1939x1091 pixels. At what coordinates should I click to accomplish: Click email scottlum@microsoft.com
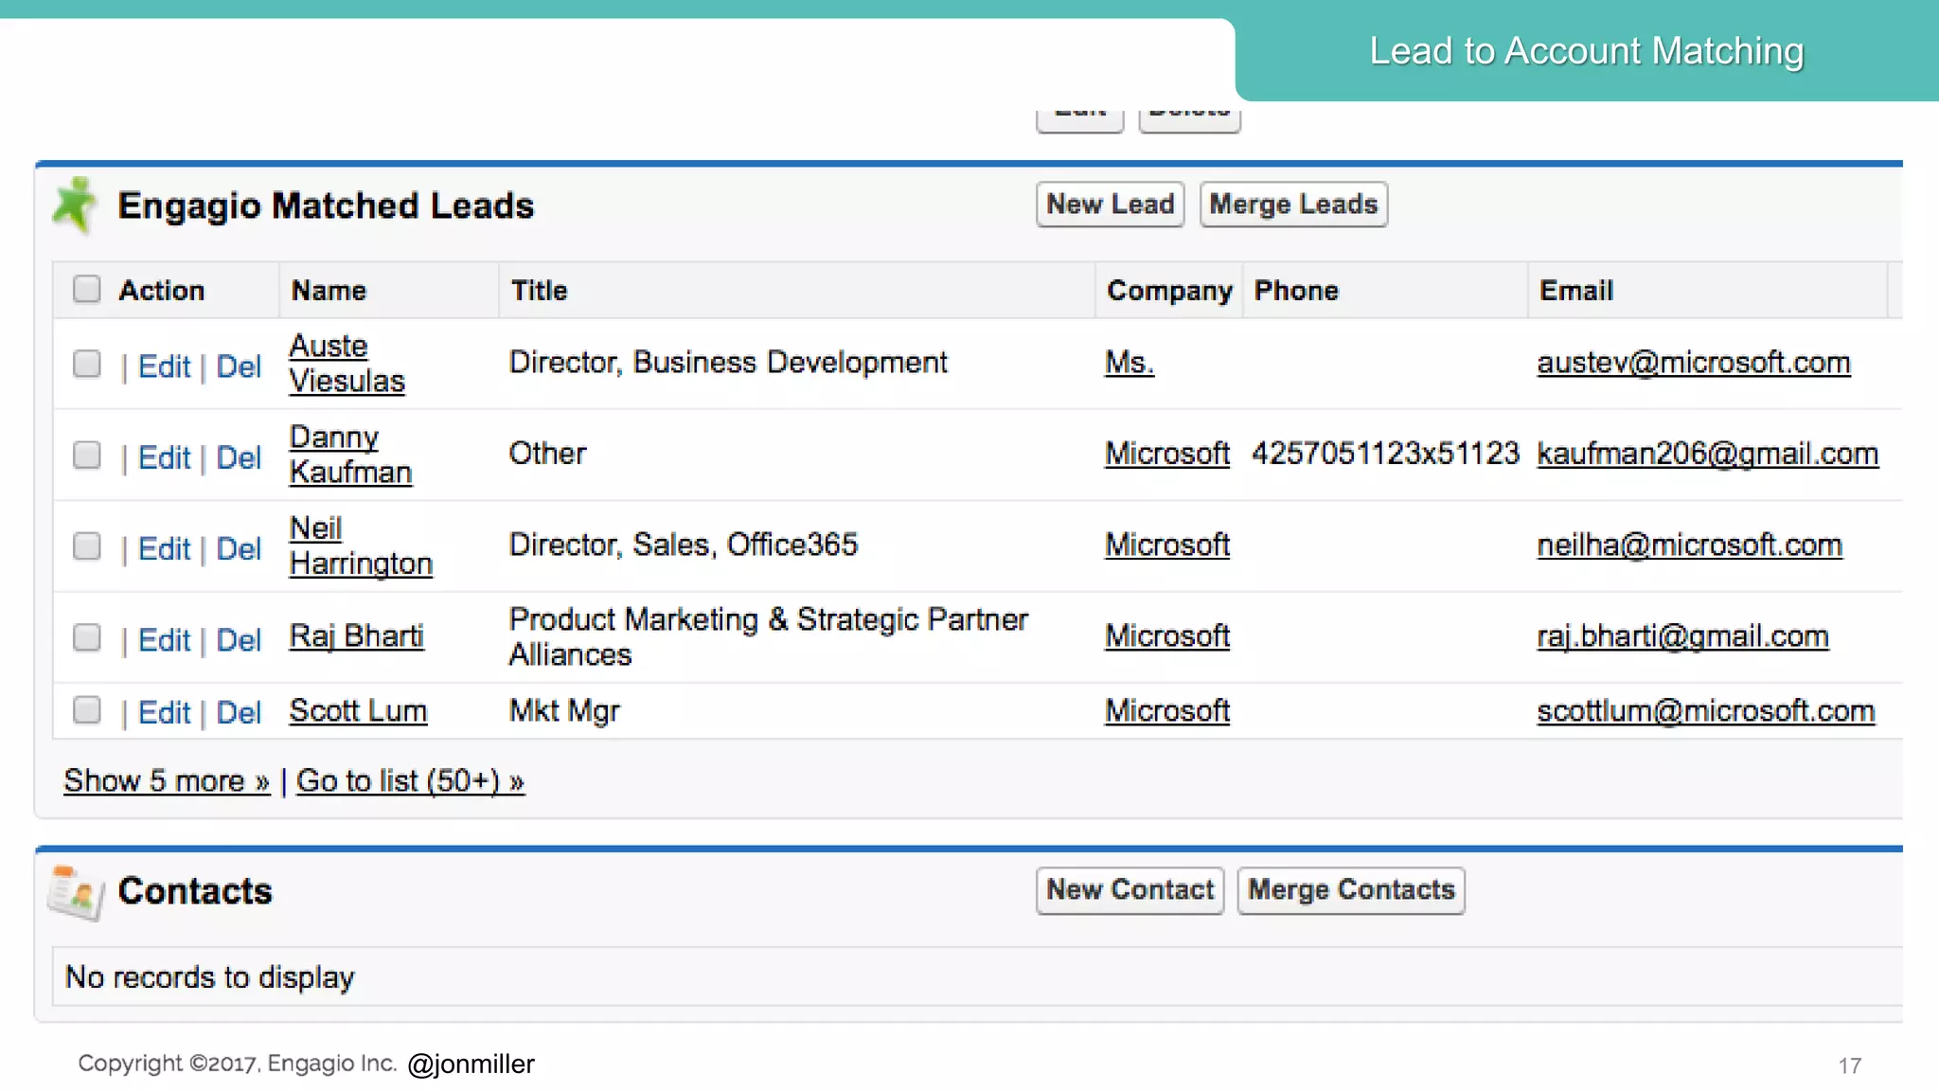[1706, 710]
